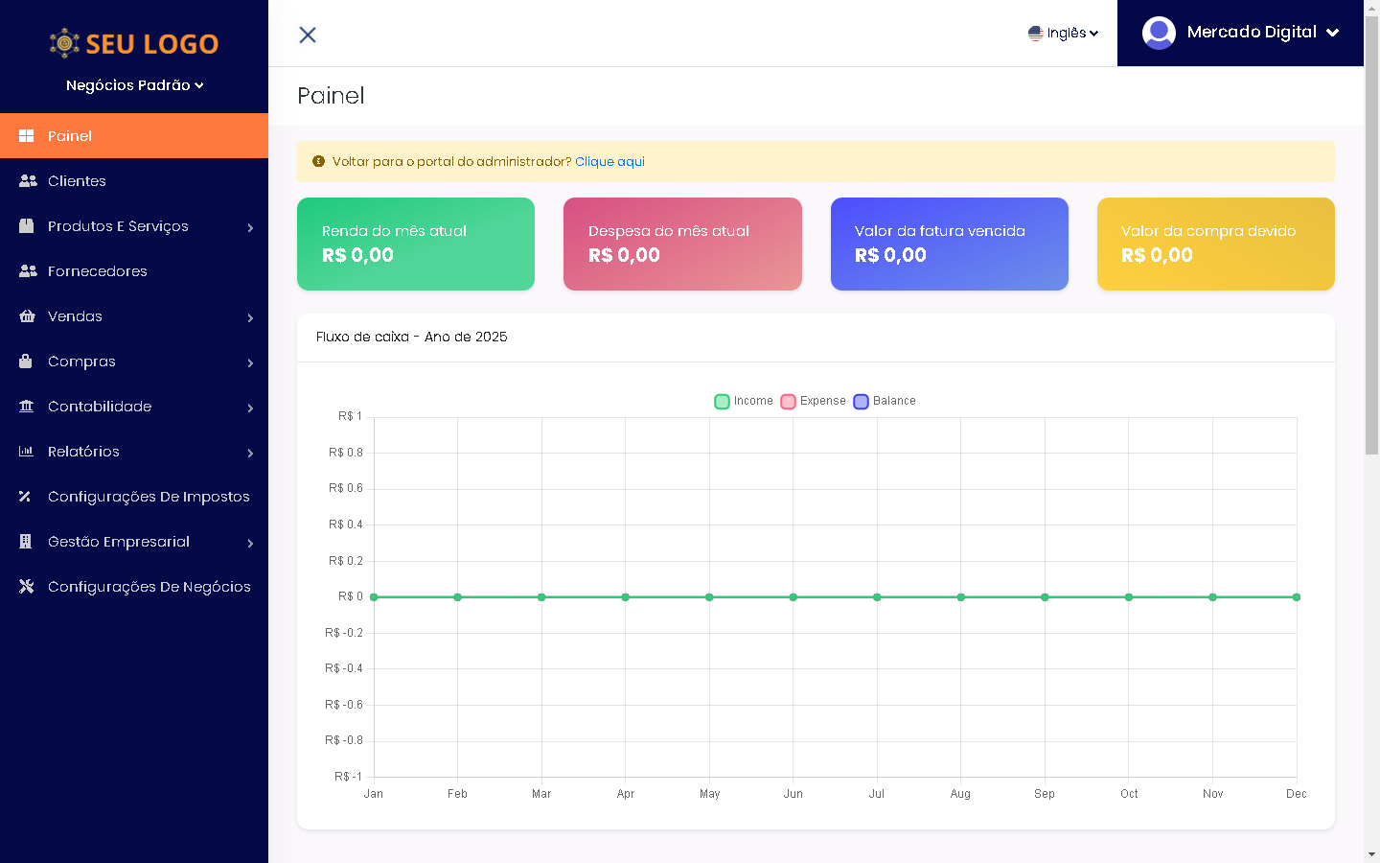Open the Mercado Digital user menu
The height and width of the screenshot is (863, 1380).
pos(1240,33)
